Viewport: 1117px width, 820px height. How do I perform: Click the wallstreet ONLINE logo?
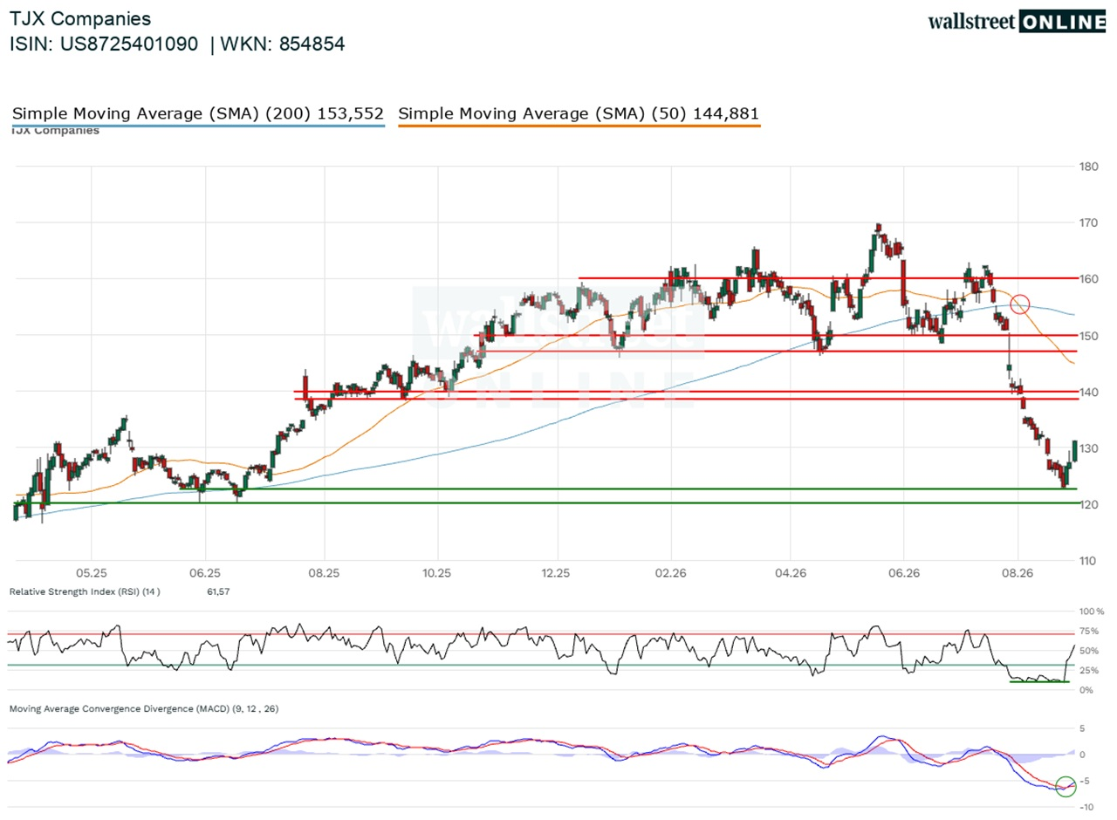point(1017,21)
